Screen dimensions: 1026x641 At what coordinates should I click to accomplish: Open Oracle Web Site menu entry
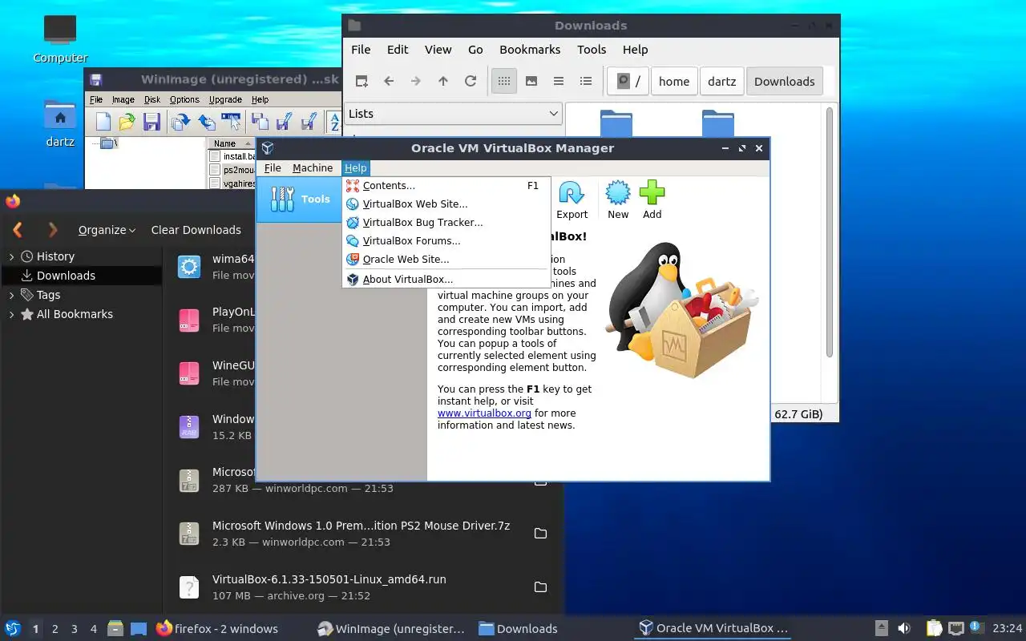coord(446,260)
